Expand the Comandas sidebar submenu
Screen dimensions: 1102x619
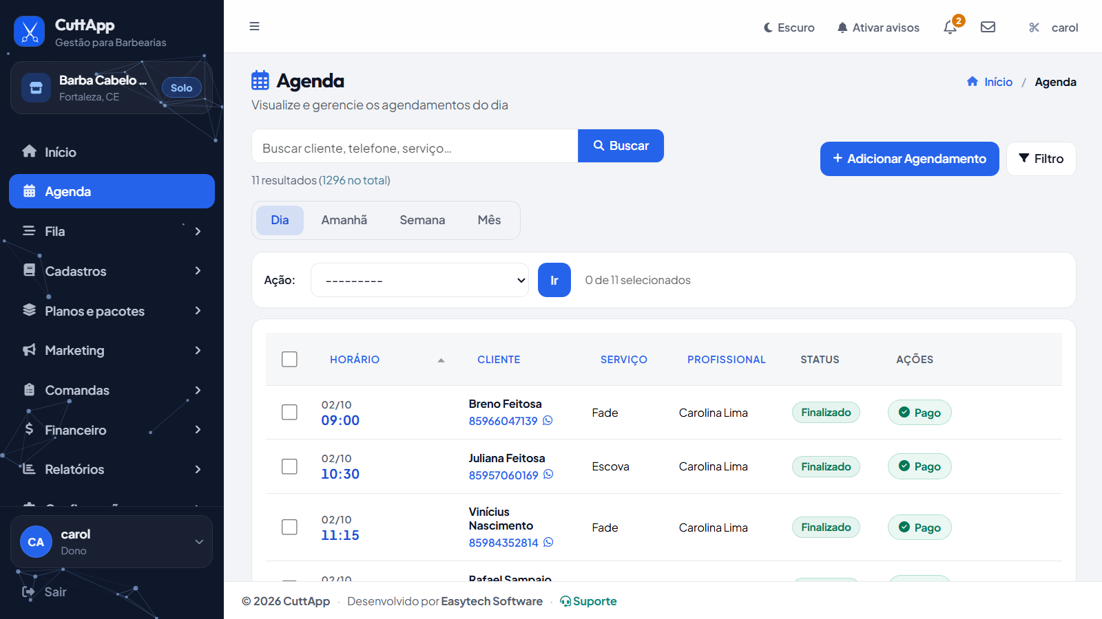[112, 390]
